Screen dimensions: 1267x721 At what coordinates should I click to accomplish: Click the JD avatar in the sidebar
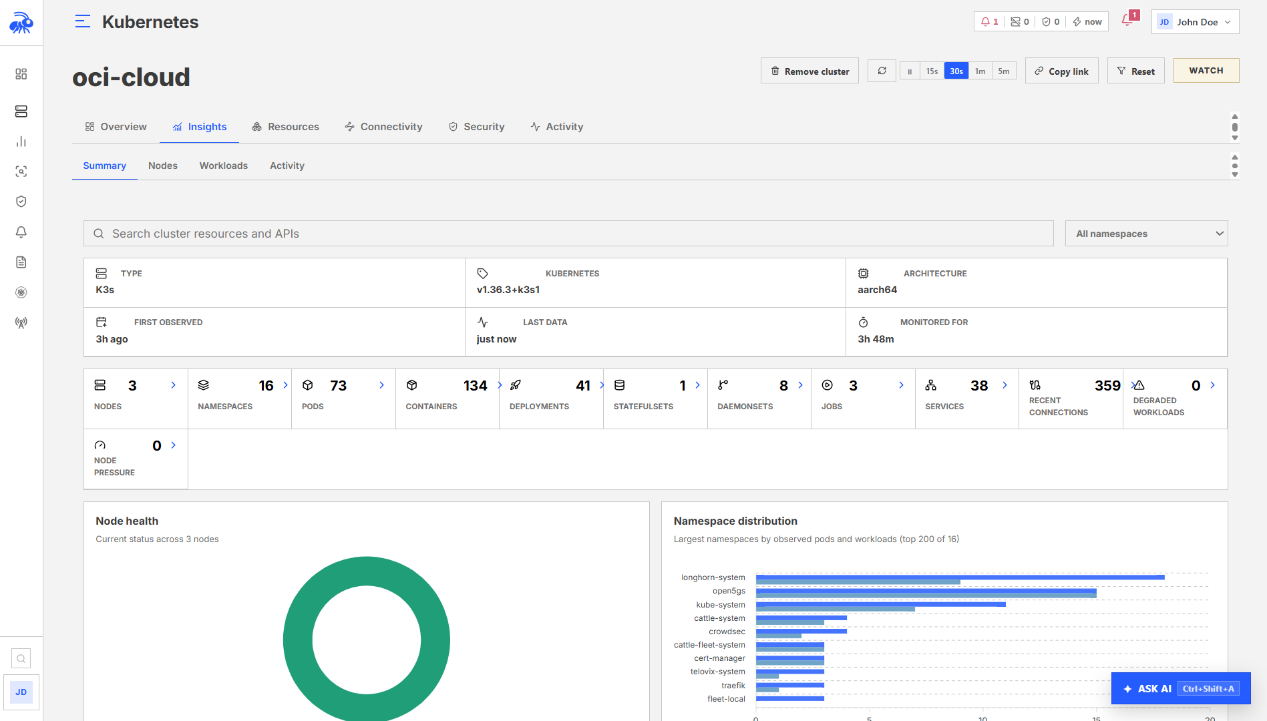(x=21, y=692)
